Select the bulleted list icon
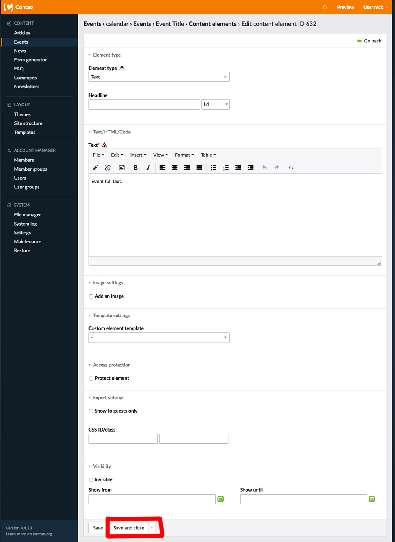Image resolution: width=395 pixels, height=542 pixels. (x=213, y=168)
